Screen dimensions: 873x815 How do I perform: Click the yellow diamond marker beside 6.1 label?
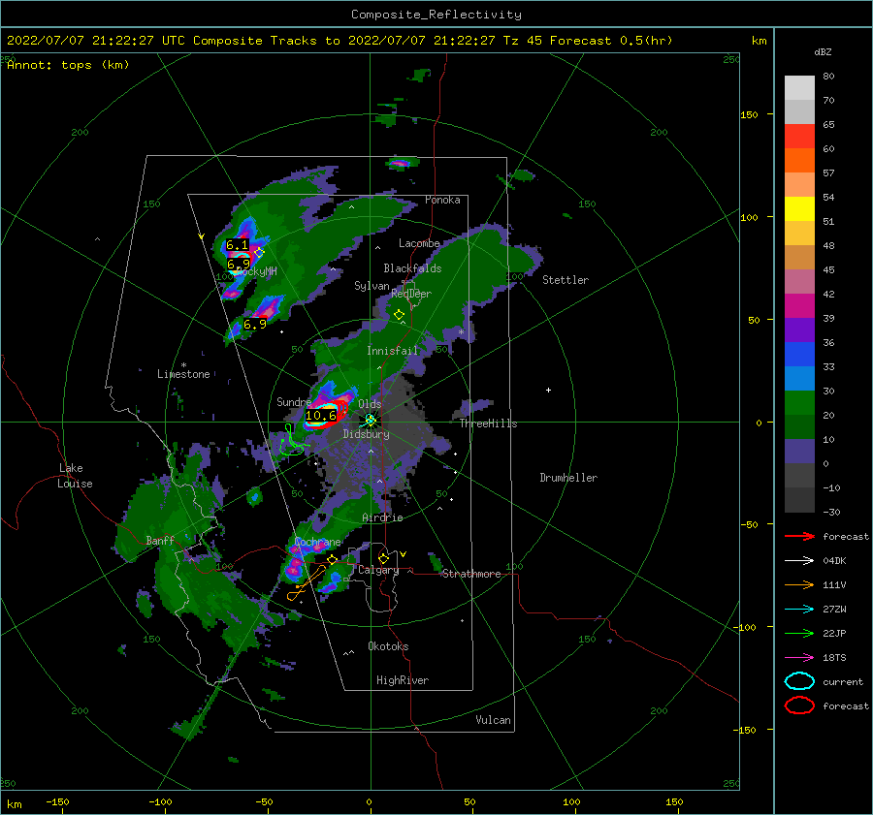(x=259, y=252)
